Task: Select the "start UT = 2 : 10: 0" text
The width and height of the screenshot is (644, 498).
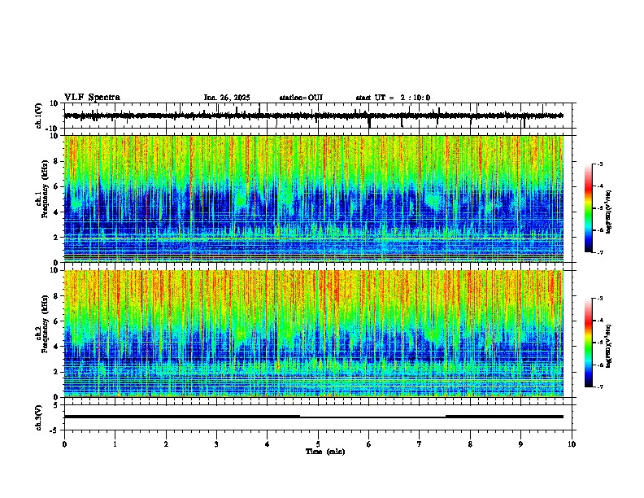Action: (393, 98)
